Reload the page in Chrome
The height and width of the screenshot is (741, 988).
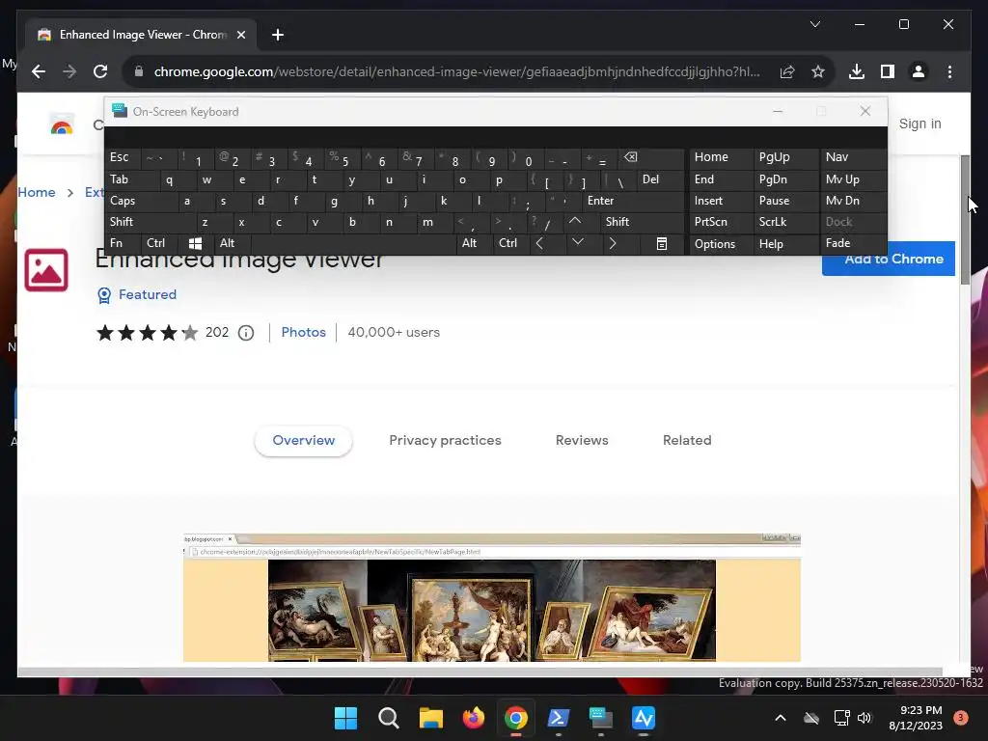pos(100,71)
